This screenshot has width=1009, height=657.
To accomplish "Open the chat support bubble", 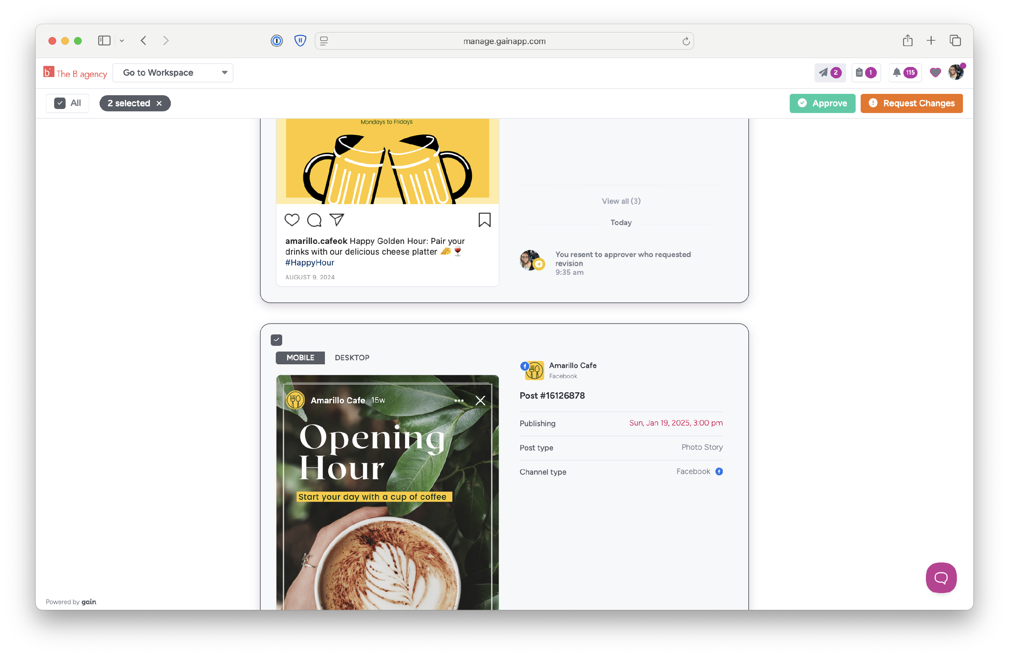I will 940,577.
